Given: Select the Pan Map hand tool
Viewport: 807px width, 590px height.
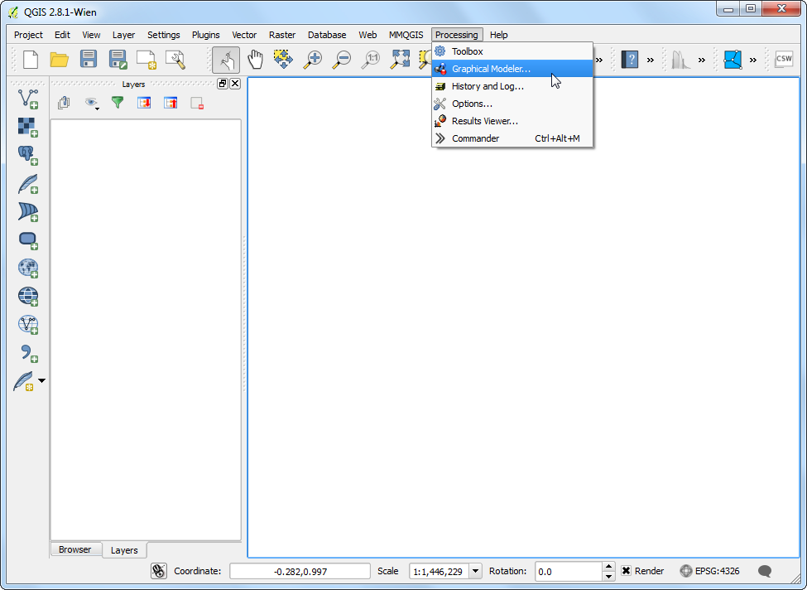Looking at the screenshot, I should 255,60.
